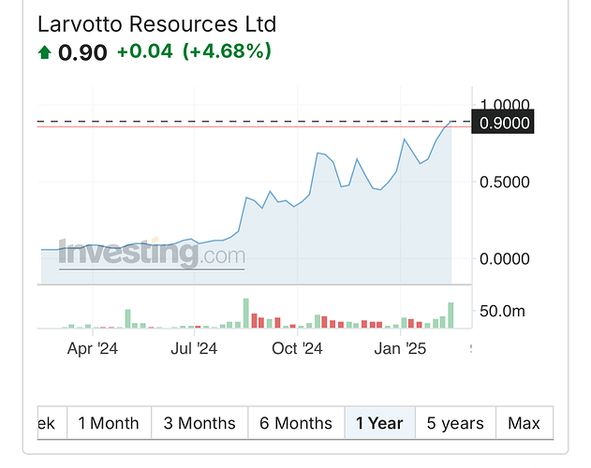Viewport: 591px width, 468px height.
Task: Choose the 6 Months timeframe
Action: click(x=296, y=423)
